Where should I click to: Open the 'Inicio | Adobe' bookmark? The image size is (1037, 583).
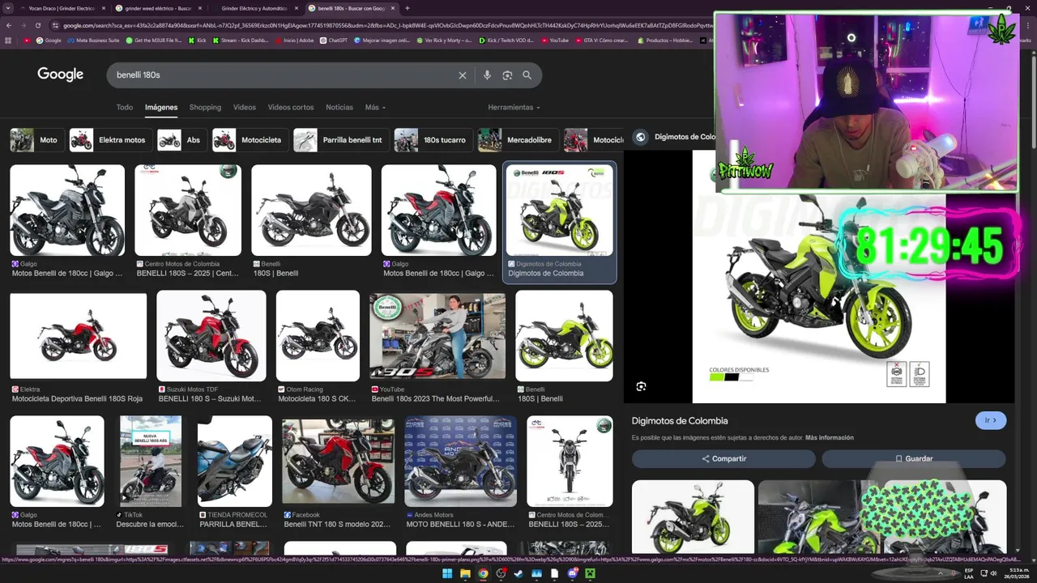294,40
